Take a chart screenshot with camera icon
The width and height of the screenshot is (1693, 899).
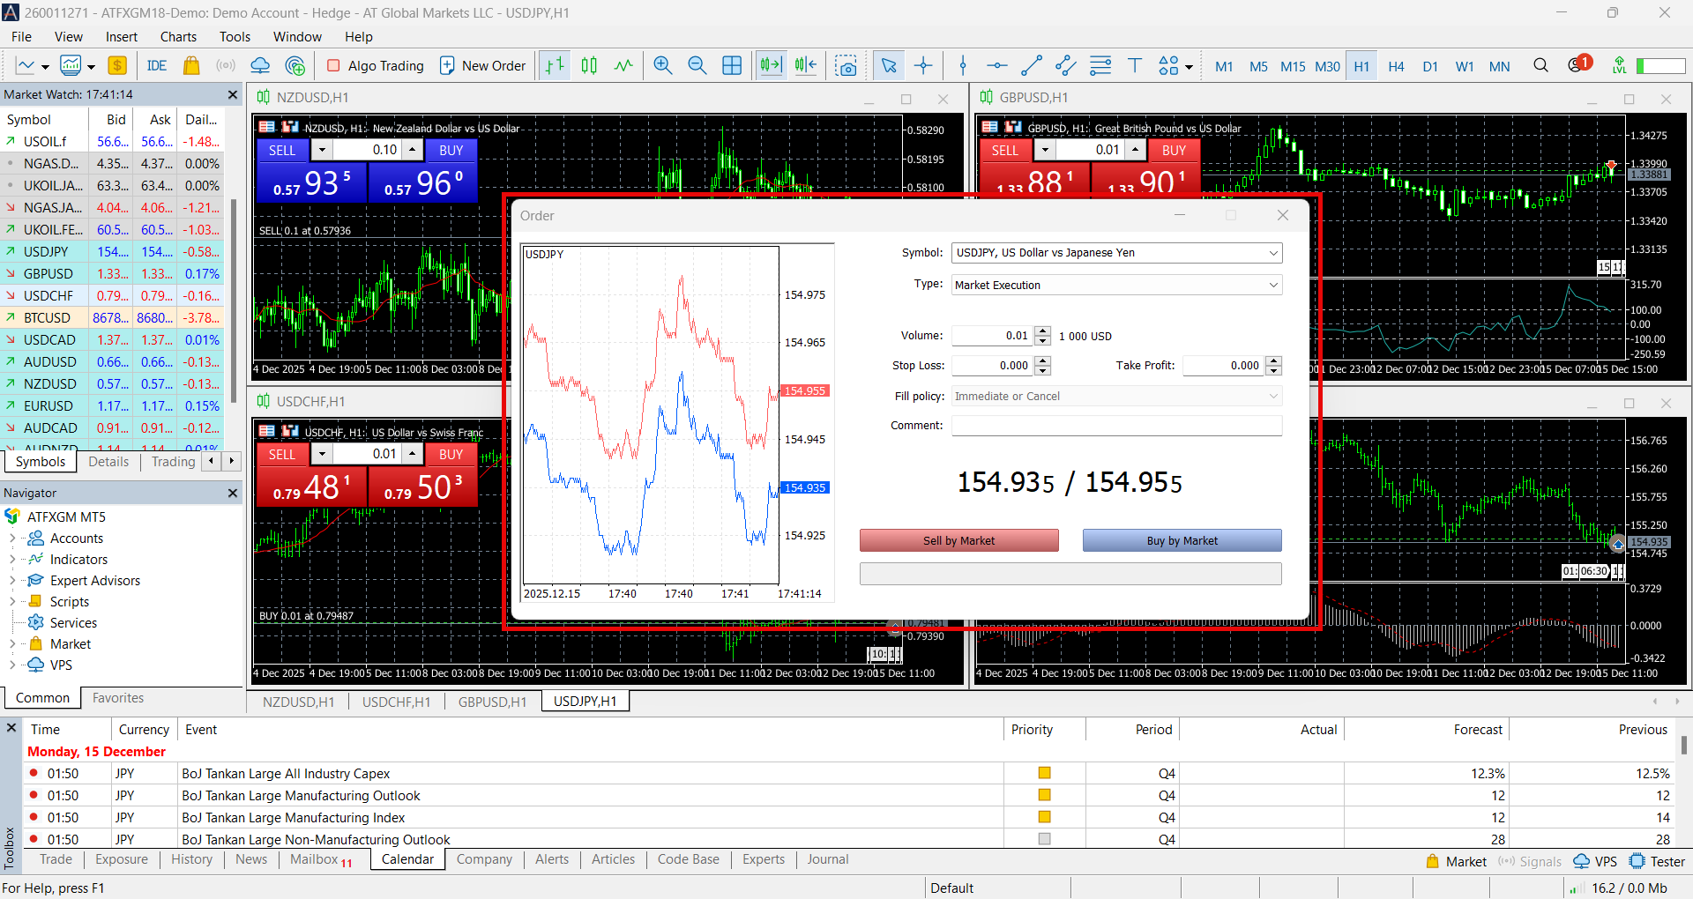[846, 65]
